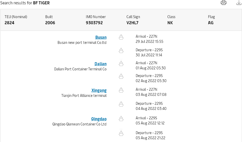
Task: Click vessel icon for Qingdao departure
Action: tap(121, 133)
